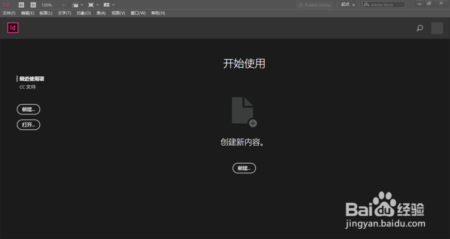Screen dimensions: 450x239
Task: Click the view options icon
Action: click(75, 5)
